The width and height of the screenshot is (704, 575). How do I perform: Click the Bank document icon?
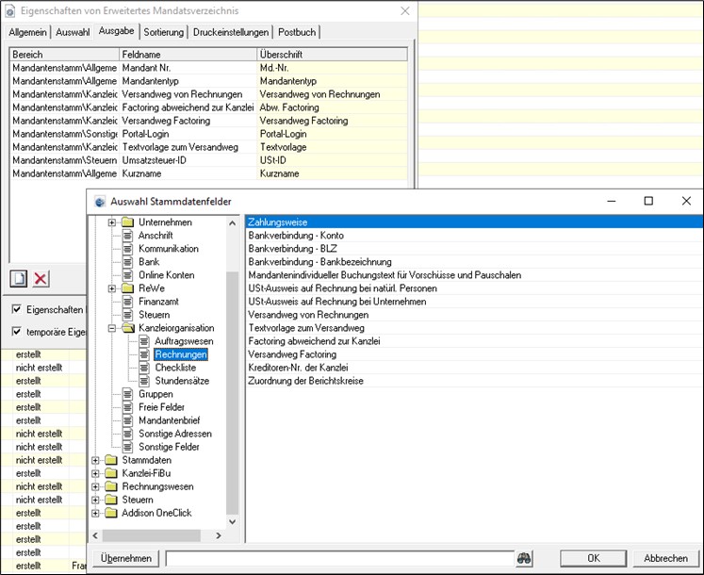127,262
